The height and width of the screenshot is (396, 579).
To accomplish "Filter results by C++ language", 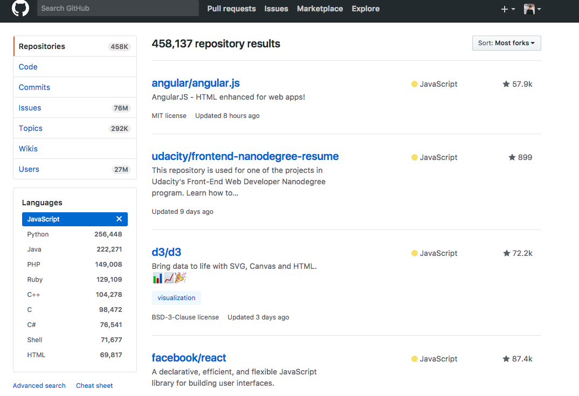I will (x=74, y=295).
